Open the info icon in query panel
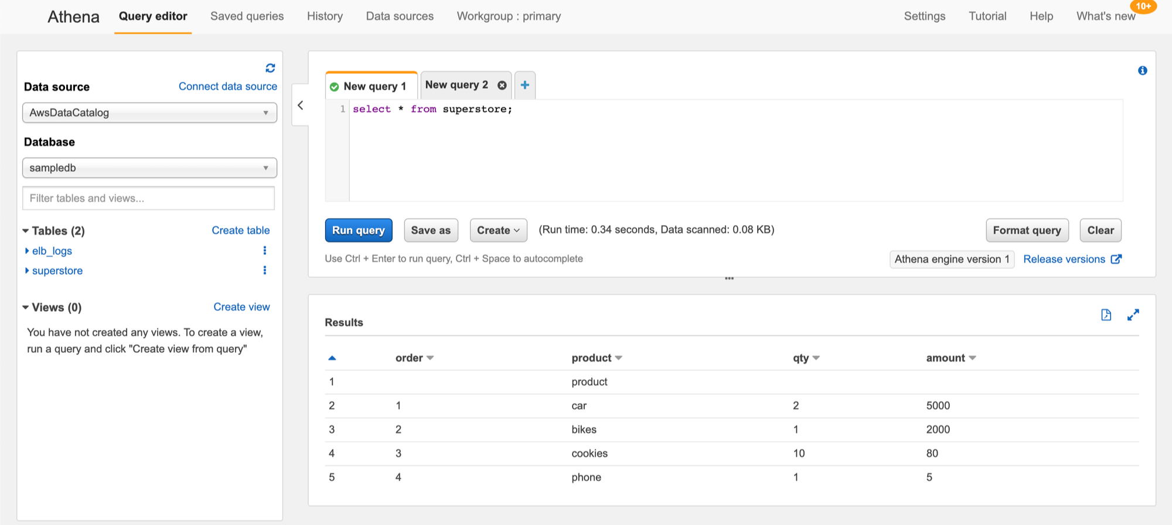The height and width of the screenshot is (525, 1172). coord(1143,70)
